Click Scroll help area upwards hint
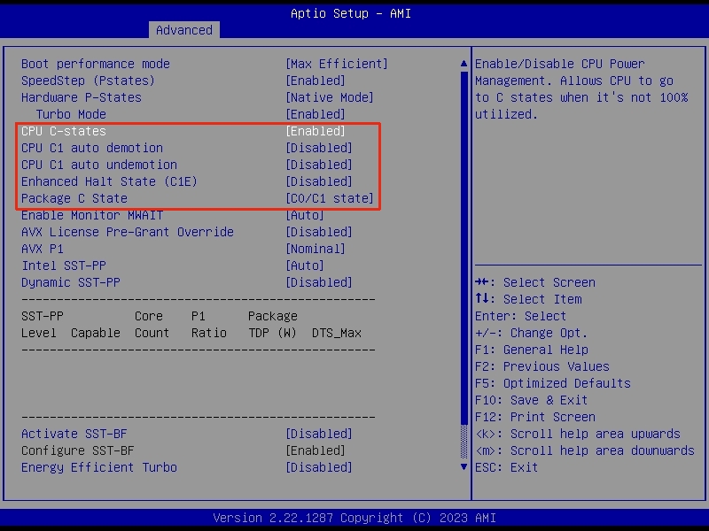This screenshot has height=531, width=709. (x=578, y=434)
